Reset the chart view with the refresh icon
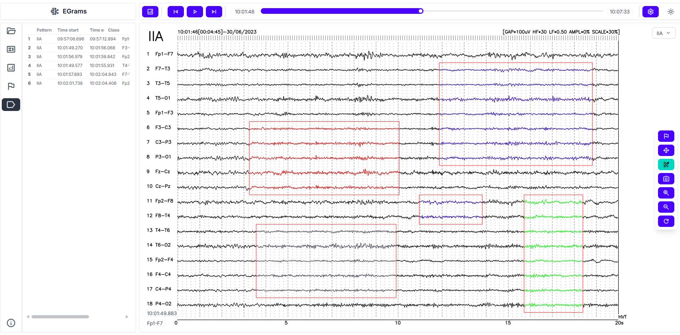The height and width of the screenshot is (335, 680). [x=666, y=221]
